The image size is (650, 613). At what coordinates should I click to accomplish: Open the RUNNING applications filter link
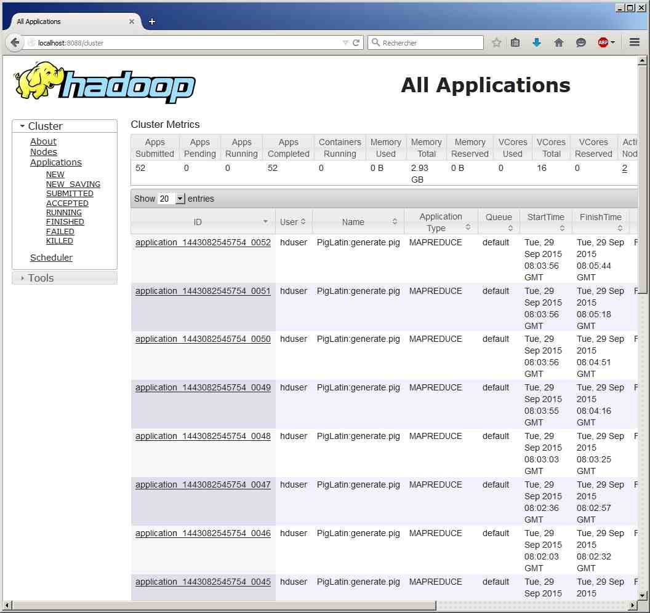64,213
